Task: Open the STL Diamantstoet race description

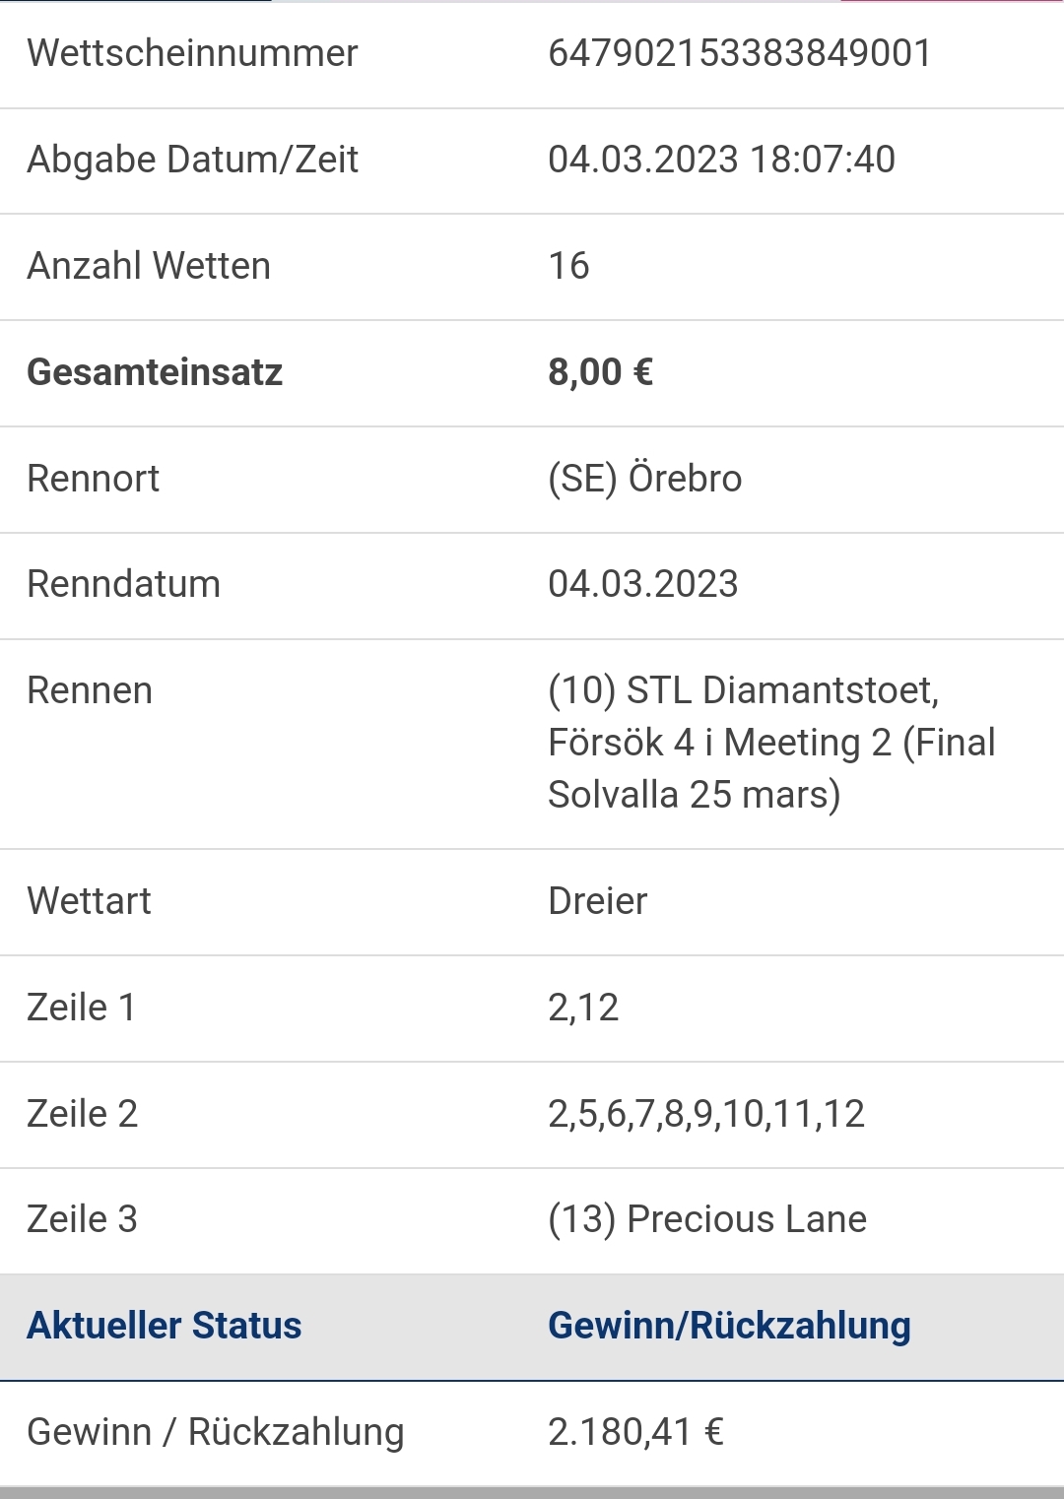Action: click(771, 743)
